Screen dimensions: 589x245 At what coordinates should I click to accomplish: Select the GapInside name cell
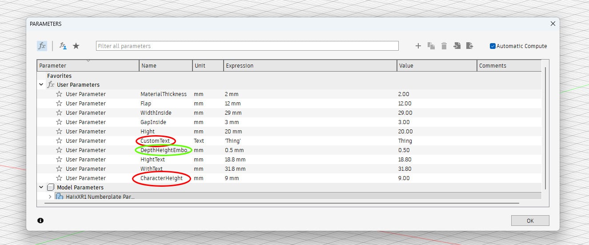click(153, 122)
